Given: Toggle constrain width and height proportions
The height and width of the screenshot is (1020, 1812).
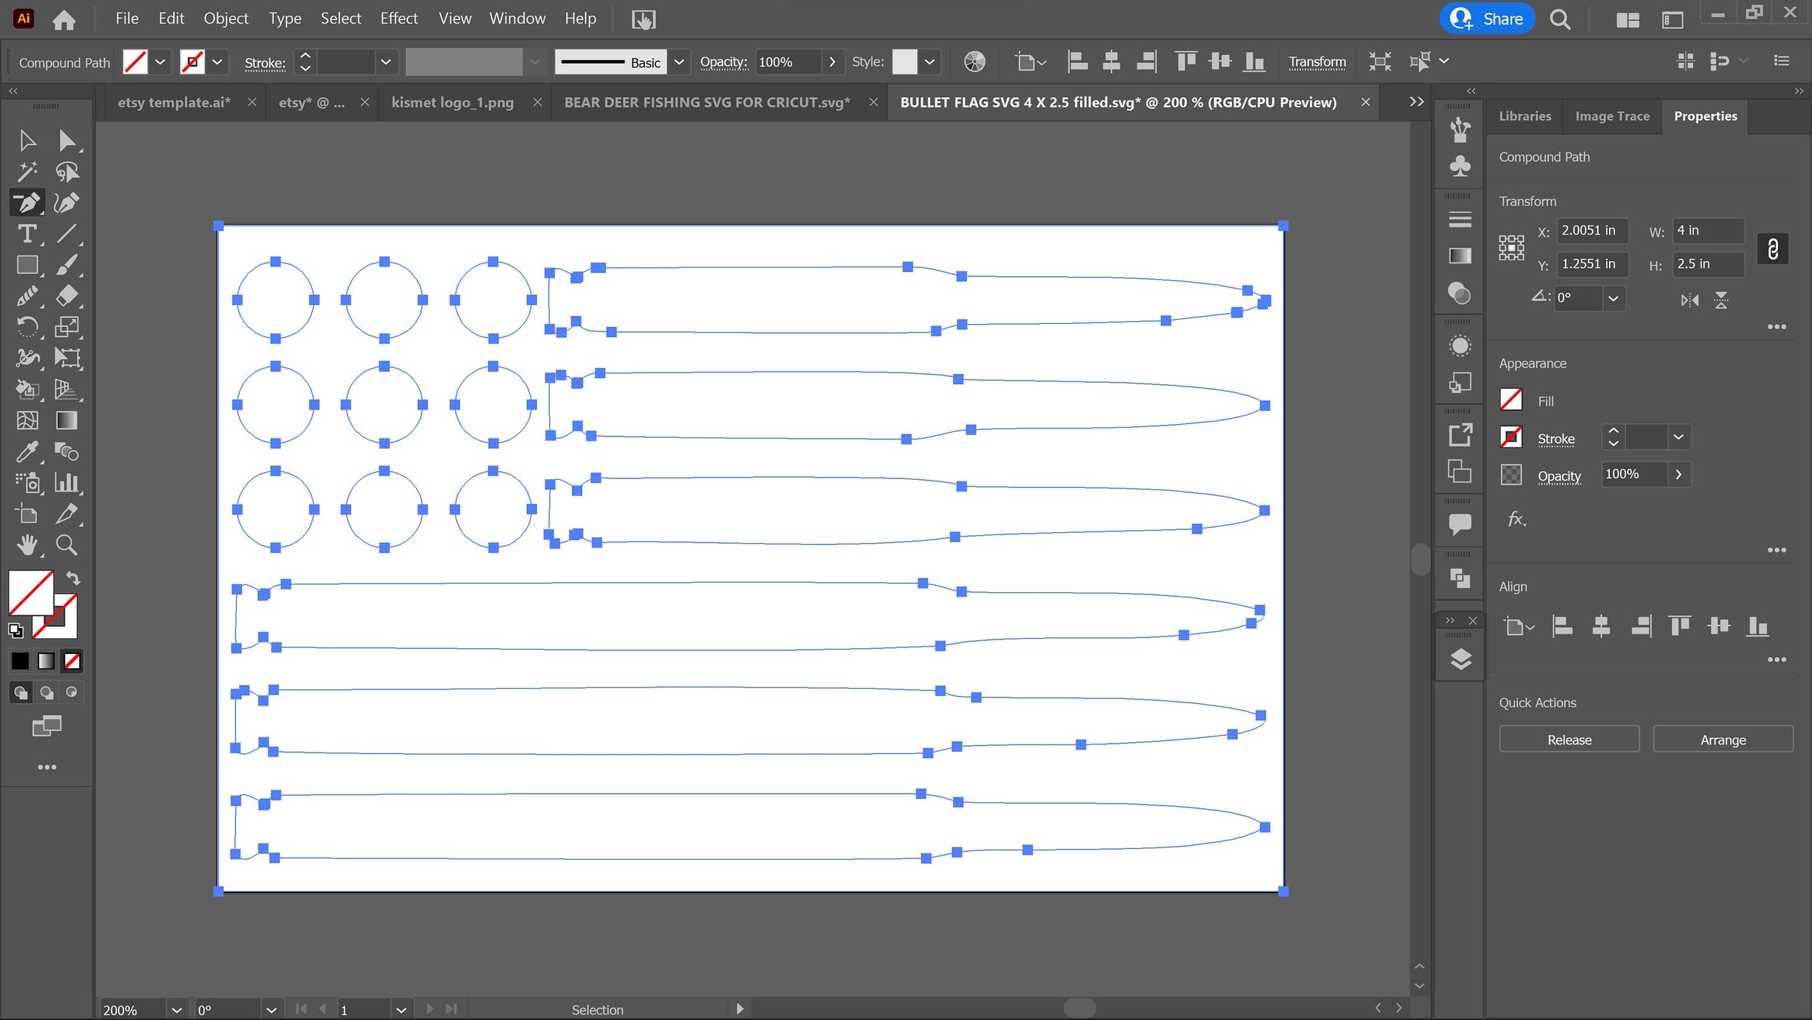Looking at the screenshot, I should (x=1773, y=249).
